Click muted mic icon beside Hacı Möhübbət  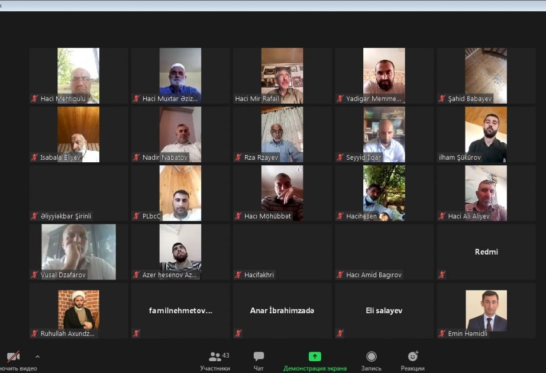click(238, 216)
